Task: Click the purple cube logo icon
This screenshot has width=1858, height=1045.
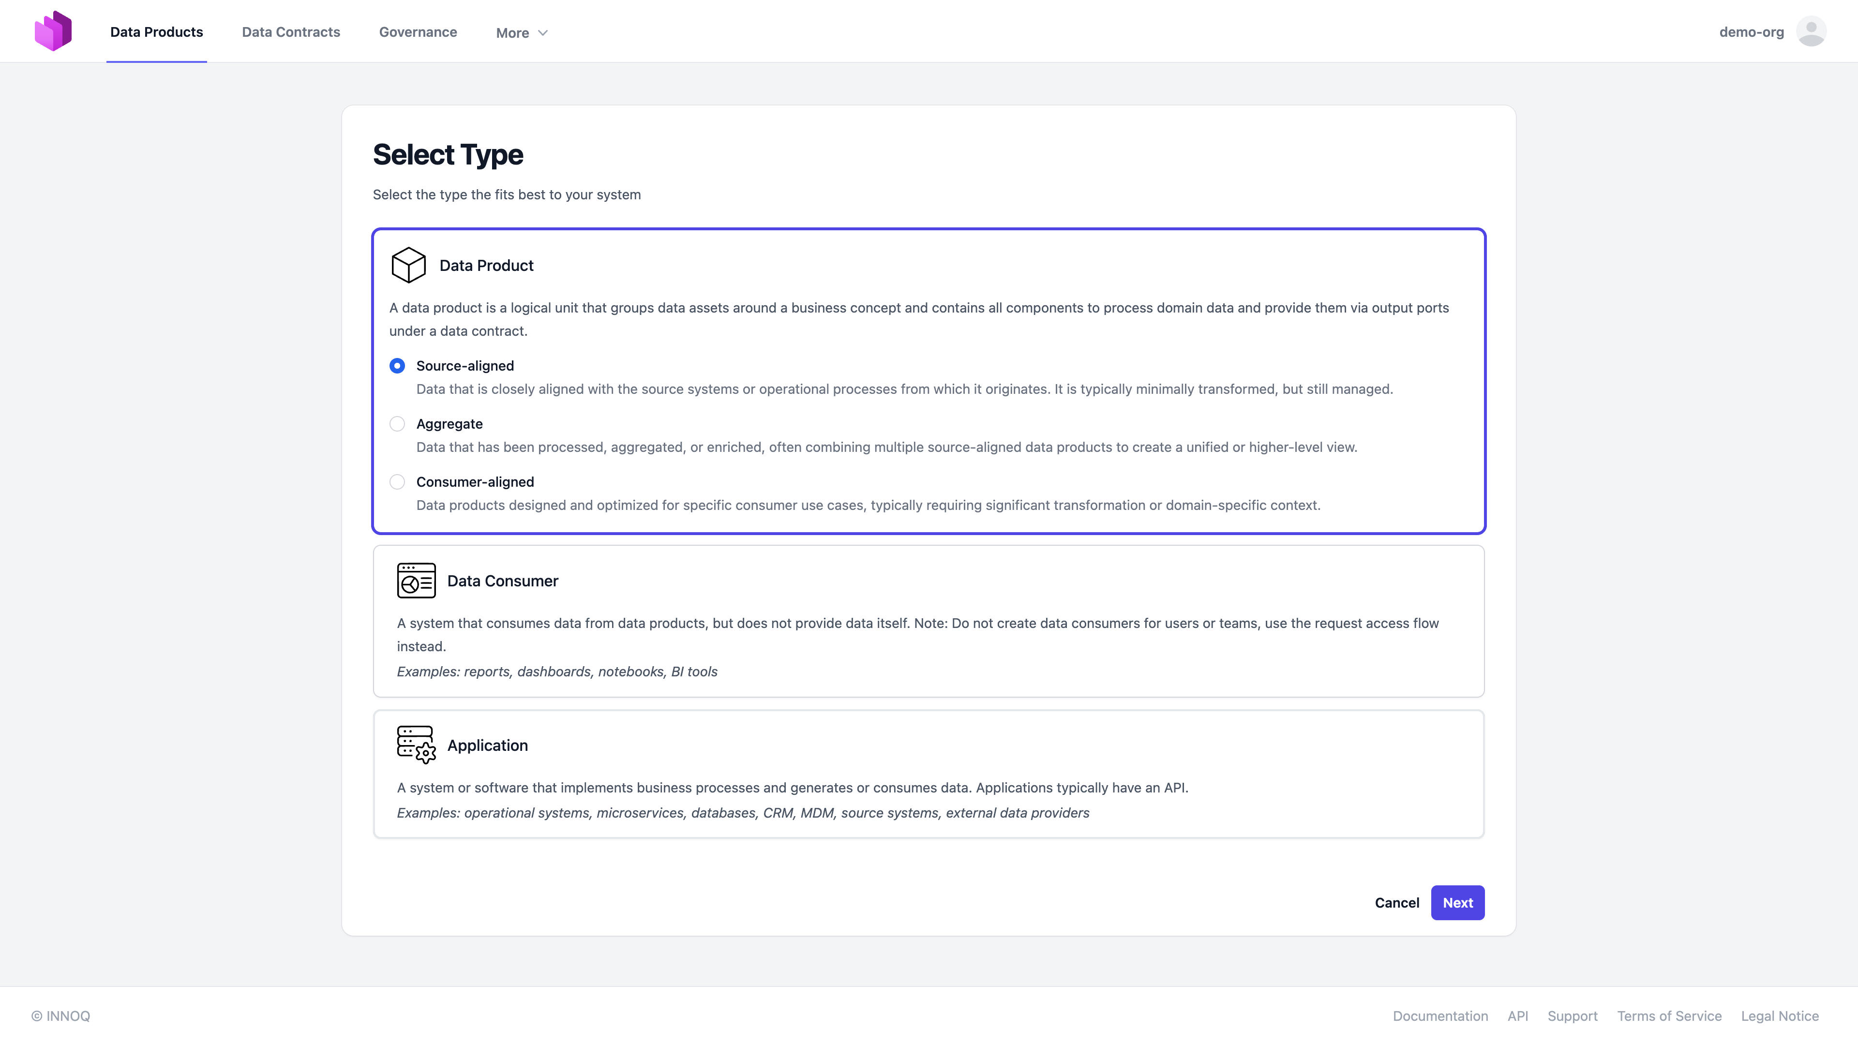Action: 53,31
